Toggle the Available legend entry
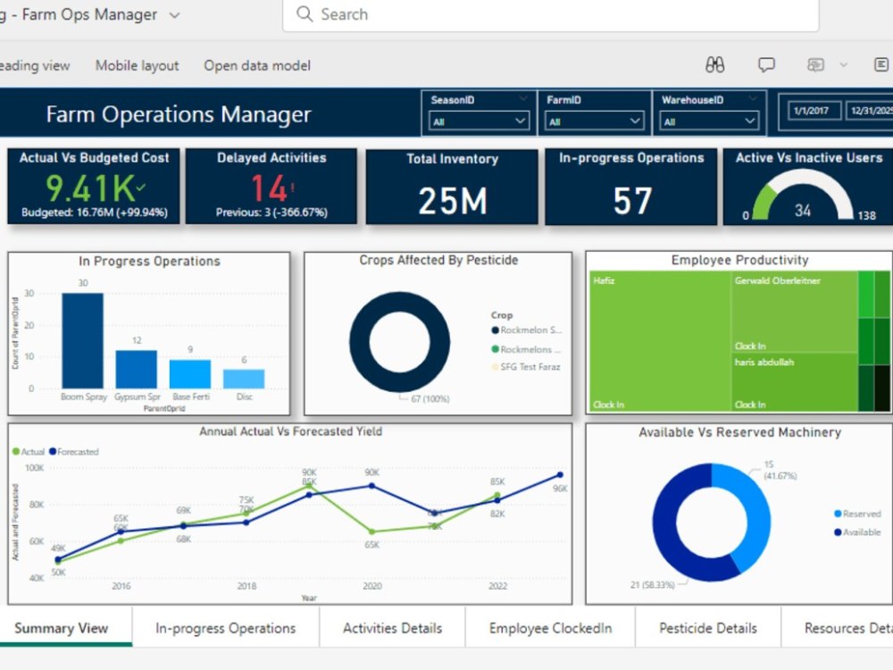Screen dimensions: 893x670 coord(857,532)
